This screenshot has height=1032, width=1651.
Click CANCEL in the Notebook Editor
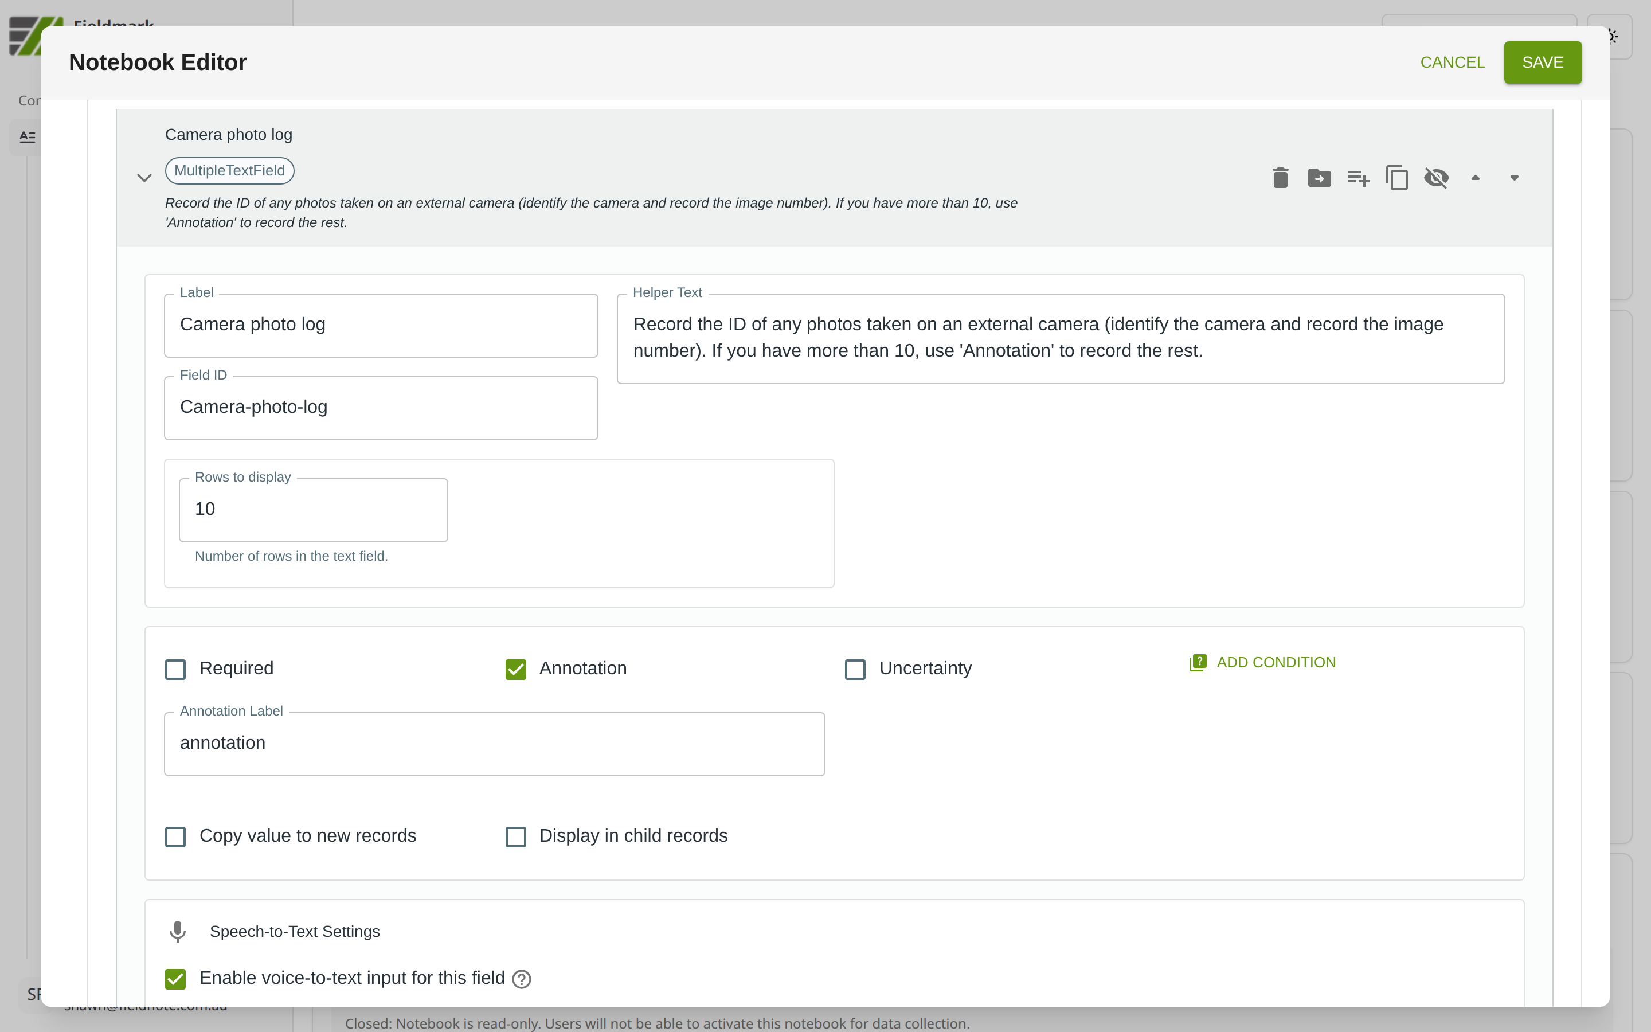pyautogui.click(x=1452, y=62)
